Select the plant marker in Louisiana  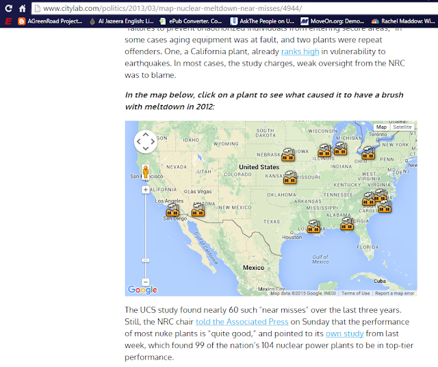[x=313, y=227]
